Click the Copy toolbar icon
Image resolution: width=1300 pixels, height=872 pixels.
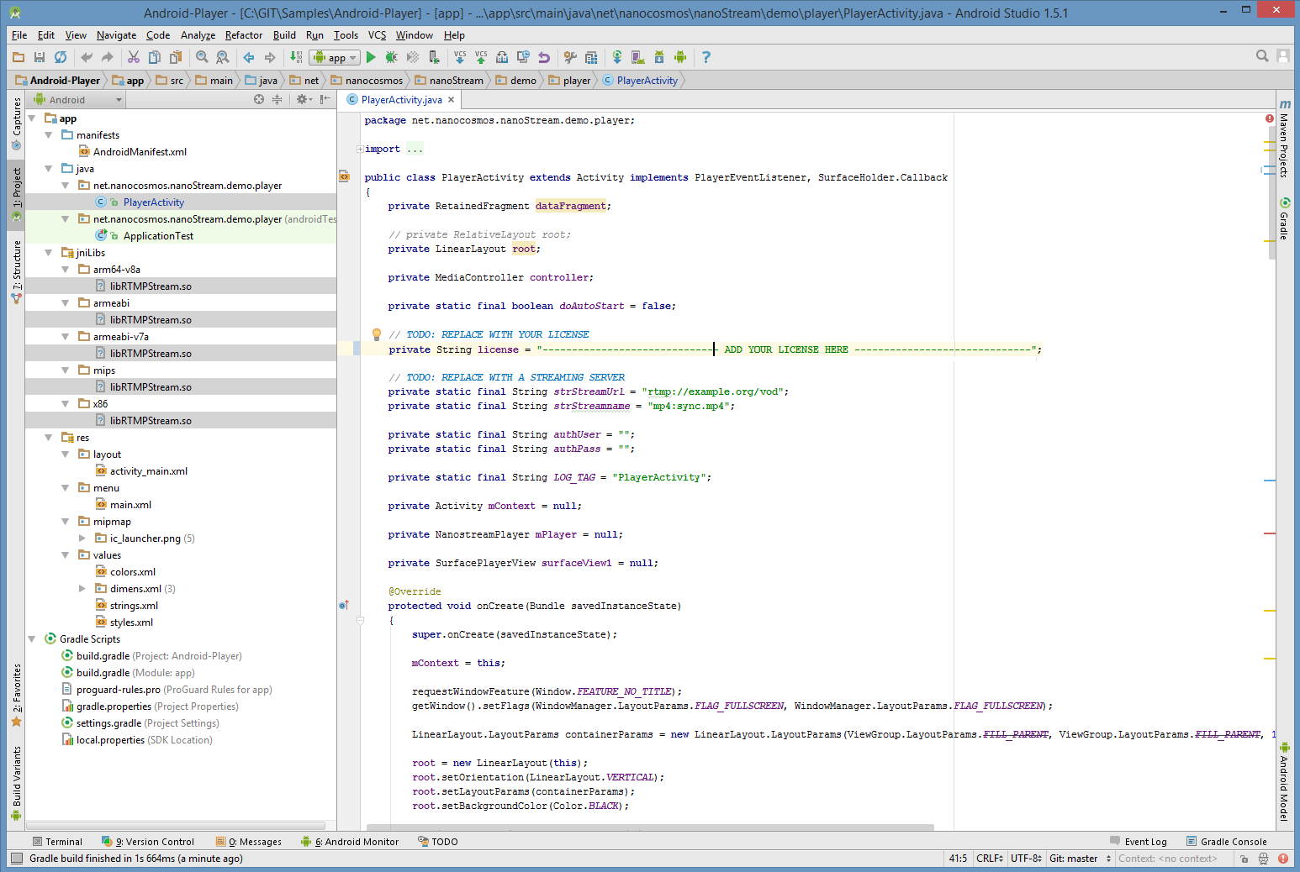tap(154, 57)
